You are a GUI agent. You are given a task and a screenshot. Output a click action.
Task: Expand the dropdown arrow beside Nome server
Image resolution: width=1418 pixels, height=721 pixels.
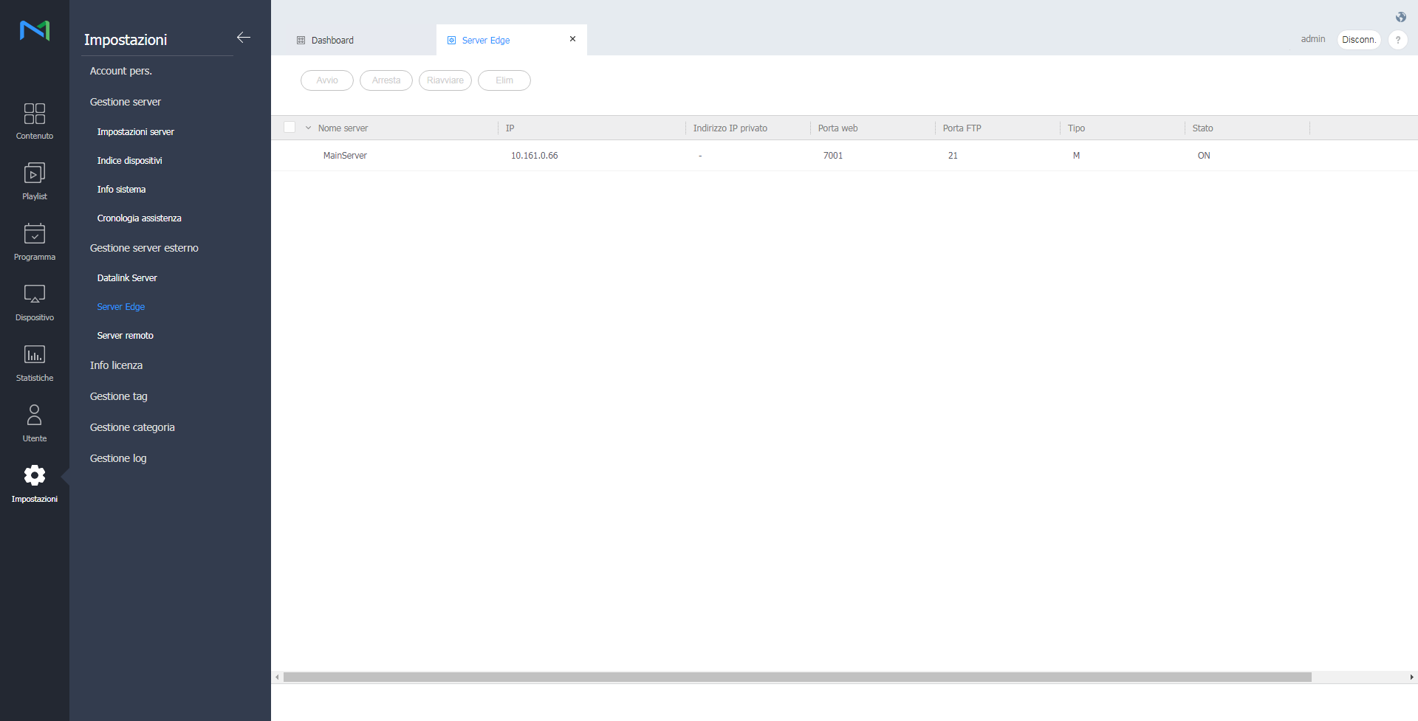click(308, 128)
